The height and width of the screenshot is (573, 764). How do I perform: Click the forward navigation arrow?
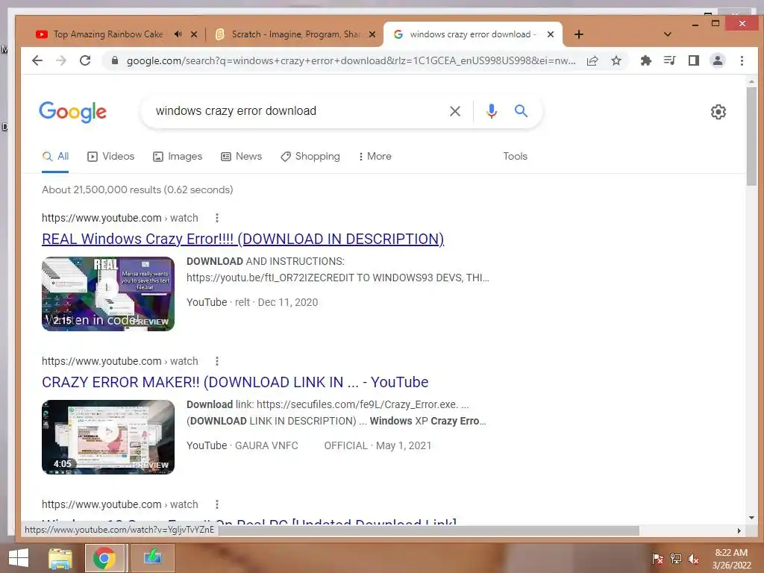coord(61,60)
